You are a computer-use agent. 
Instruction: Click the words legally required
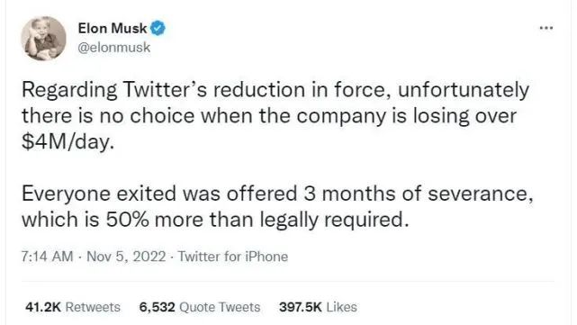[x=334, y=221]
